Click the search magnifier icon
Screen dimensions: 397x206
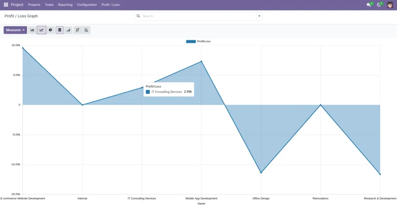point(138,16)
